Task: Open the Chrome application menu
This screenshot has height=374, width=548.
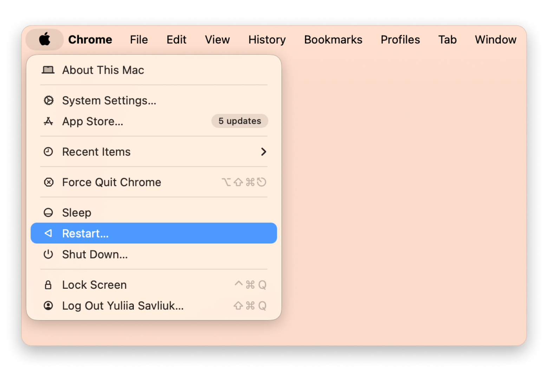Action: click(90, 40)
